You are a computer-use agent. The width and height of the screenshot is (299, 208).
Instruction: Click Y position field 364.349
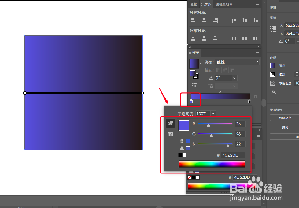[x=292, y=33]
